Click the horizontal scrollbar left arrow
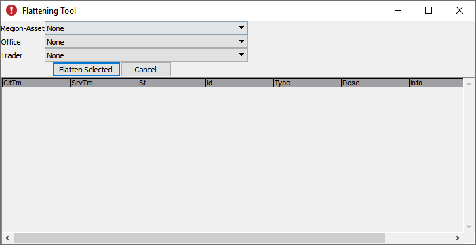476x245 pixels. point(7,238)
